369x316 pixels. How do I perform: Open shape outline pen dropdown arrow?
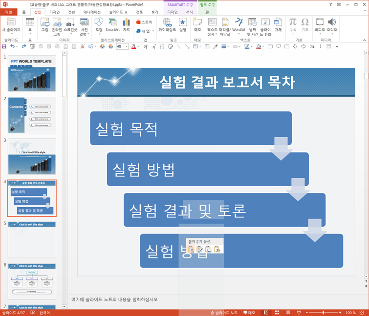click(252, 46)
